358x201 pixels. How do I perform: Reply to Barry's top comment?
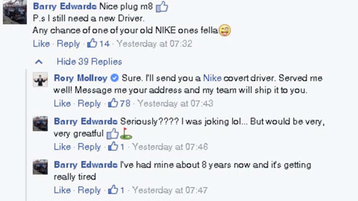point(68,44)
